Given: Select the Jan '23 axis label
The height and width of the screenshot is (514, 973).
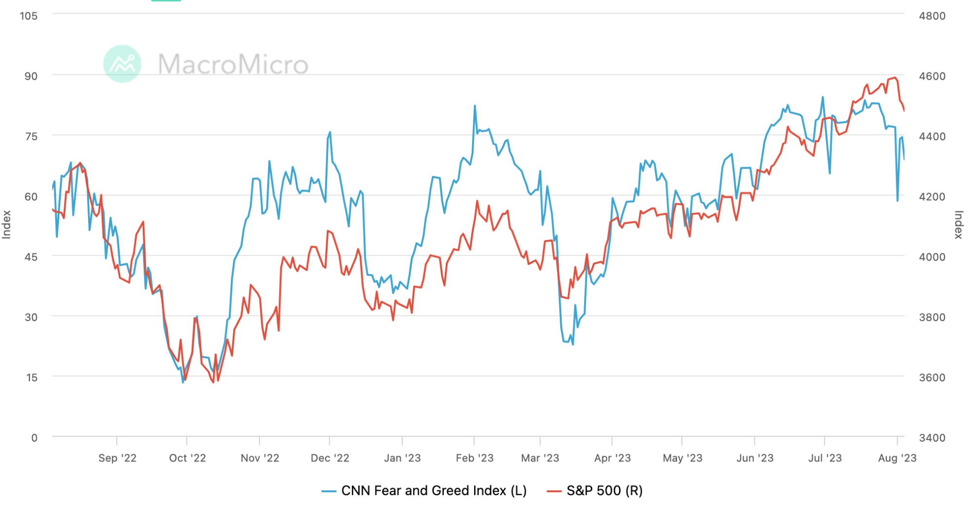Looking at the screenshot, I should 403,458.
